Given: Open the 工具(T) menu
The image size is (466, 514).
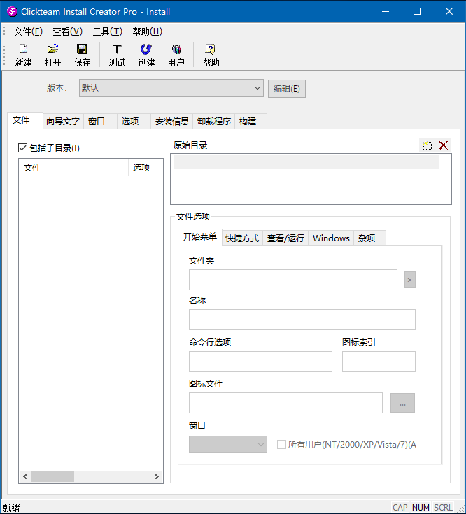Looking at the screenshot, I should click(x=108, y=31).
